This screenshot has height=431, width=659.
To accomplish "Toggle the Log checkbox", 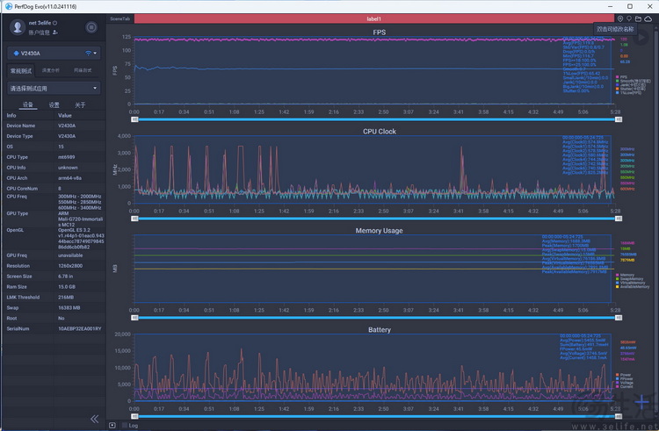I will (x=125, y=425).
